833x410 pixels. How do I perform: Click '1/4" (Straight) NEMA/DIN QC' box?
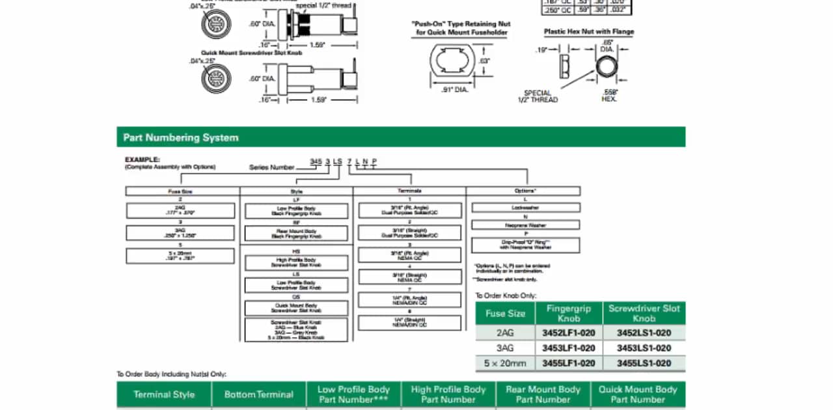[410, 322]
